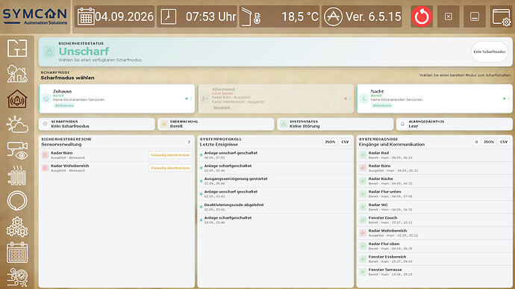Screen dimensions: 515x289
Task: Click the Symcon logo
Action: tap(35, 16)
